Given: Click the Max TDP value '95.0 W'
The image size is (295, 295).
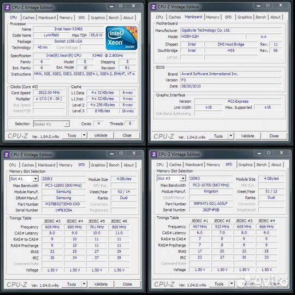Looking at the screenshot, I should (97, 35).
